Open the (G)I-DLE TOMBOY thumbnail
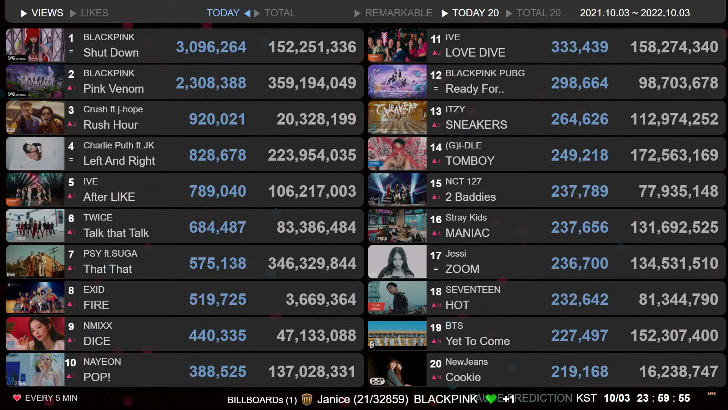This screenshot has width=728, height=410. coord(397,153)
